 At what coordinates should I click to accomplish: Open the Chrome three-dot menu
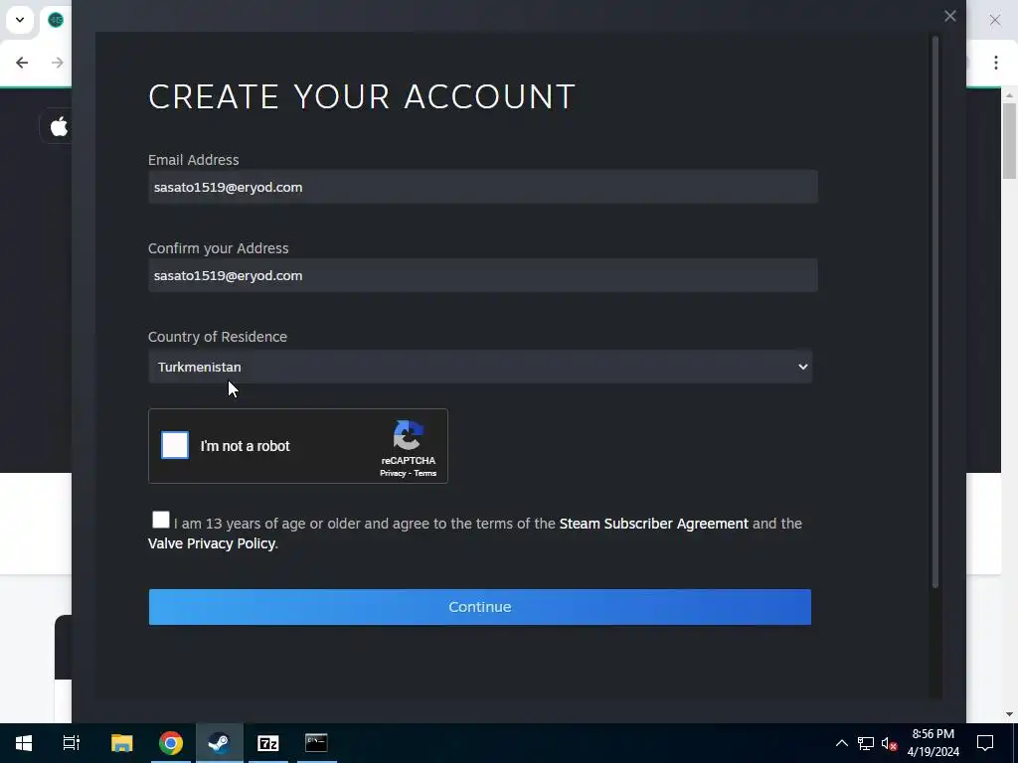point(996,63)
